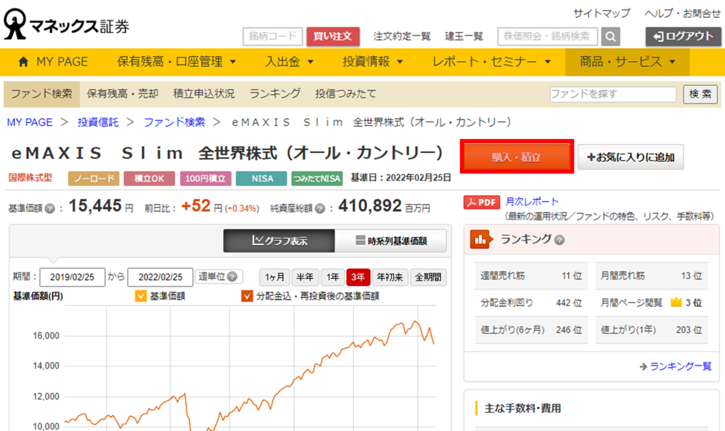Click 週単位 interval button
725x431 pixels.
219,277
